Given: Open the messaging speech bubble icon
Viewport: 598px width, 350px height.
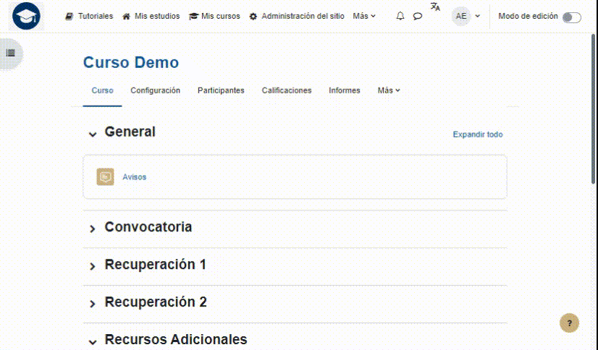Looking at the screenshot, I should (x=418, y=16).
